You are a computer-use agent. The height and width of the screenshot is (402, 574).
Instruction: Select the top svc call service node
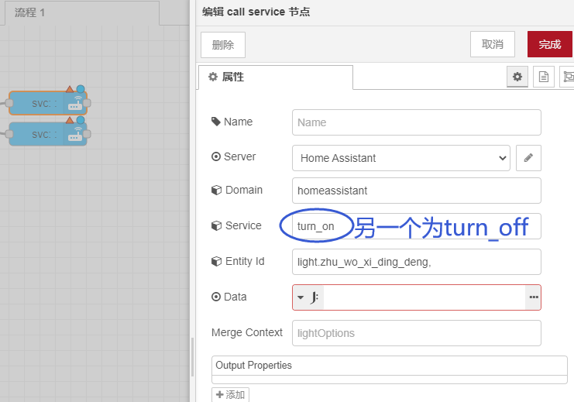[x=47, y=103]
